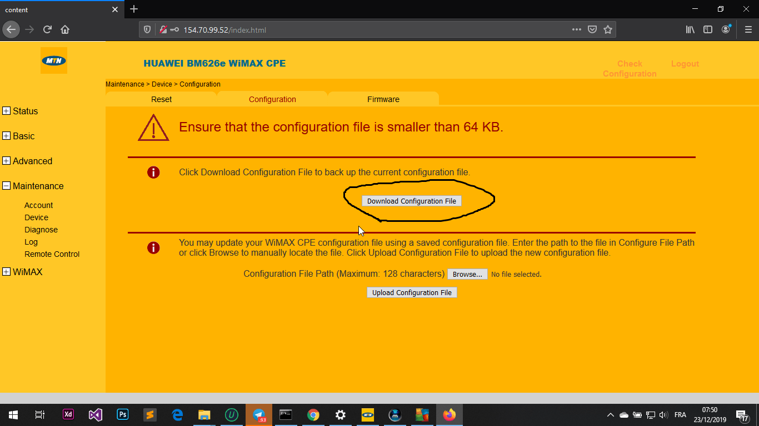Select the Configuration tab
The height and width of the screenshot is (426, 759).
(272, 99)
